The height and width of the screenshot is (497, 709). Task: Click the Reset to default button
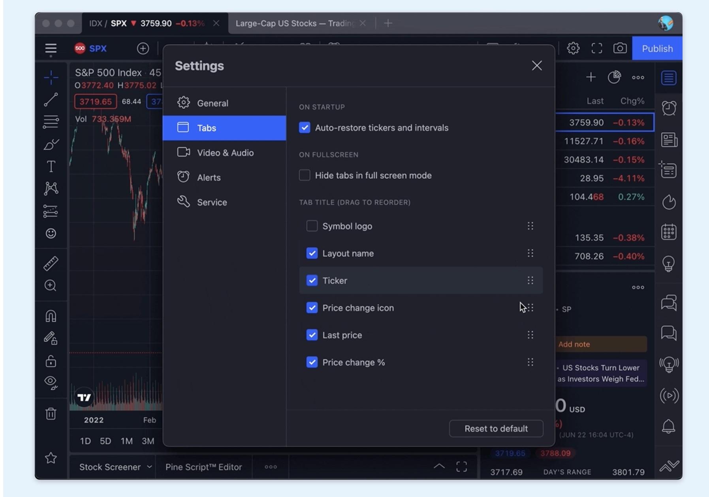[496, 429]
